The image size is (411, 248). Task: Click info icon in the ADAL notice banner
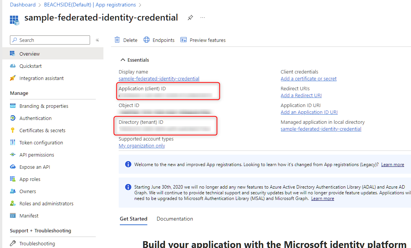pyautogui.click(x=128, y=187)
